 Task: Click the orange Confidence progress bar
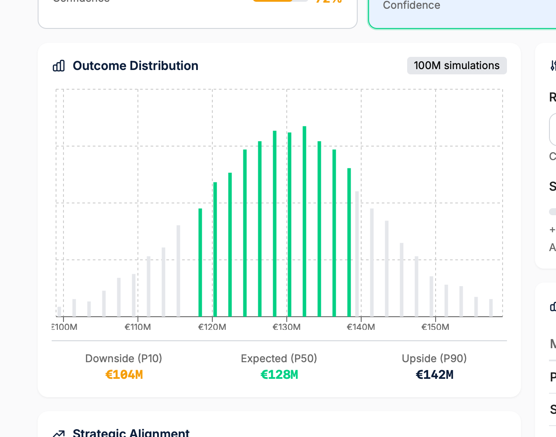[280, 0]
